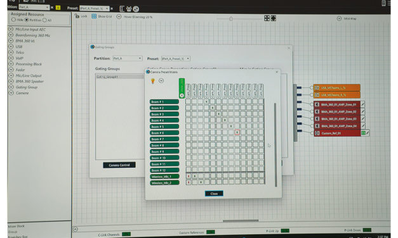Click the Wireless_Mic_1 row label
398x238 pixels.
pyautogui.click(x=164, y=177)
